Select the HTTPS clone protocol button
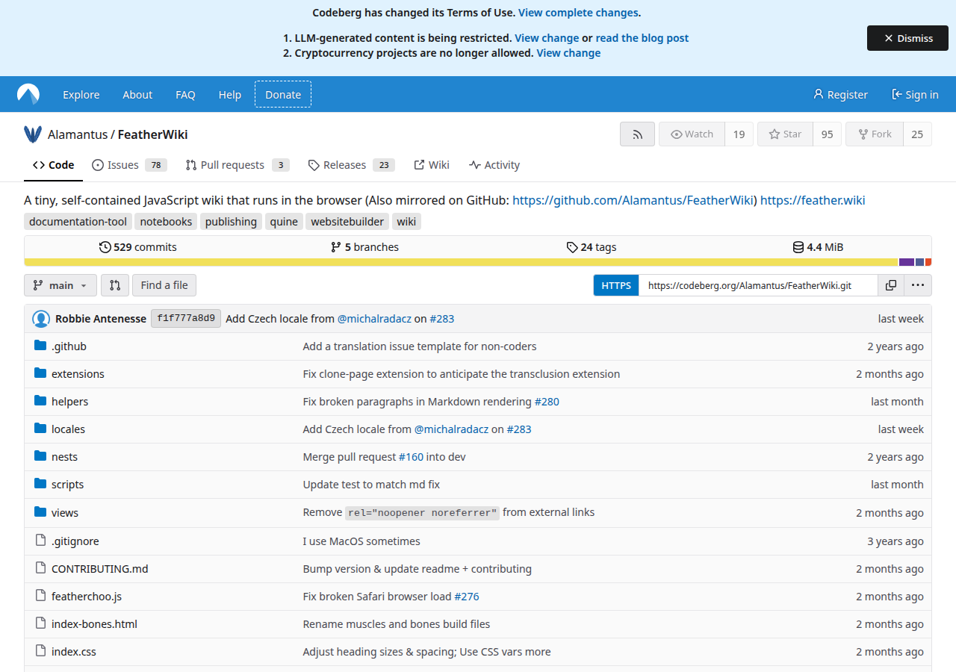956x672 pixels. click(x=616, y=285)
